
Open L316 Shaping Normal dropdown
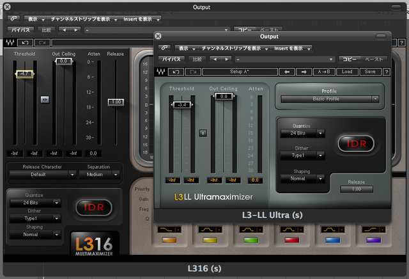(35, 235)
